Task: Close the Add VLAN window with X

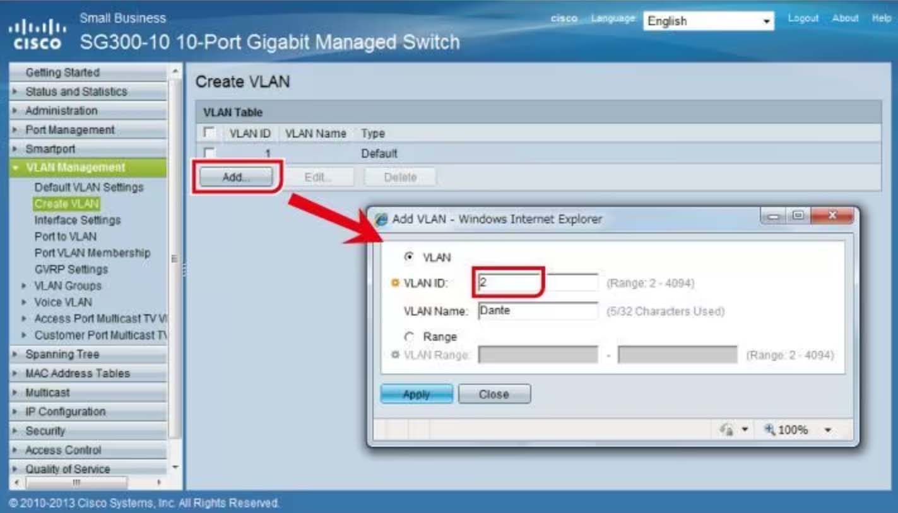Action: (832, 216)
